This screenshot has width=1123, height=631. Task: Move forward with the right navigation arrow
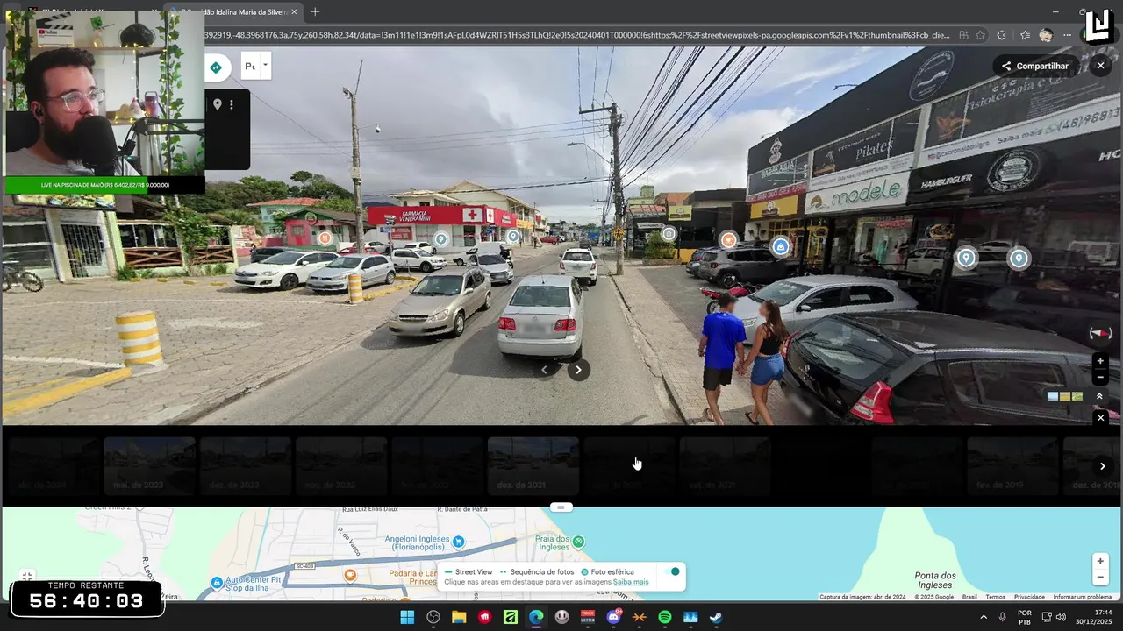click(578, 370)
